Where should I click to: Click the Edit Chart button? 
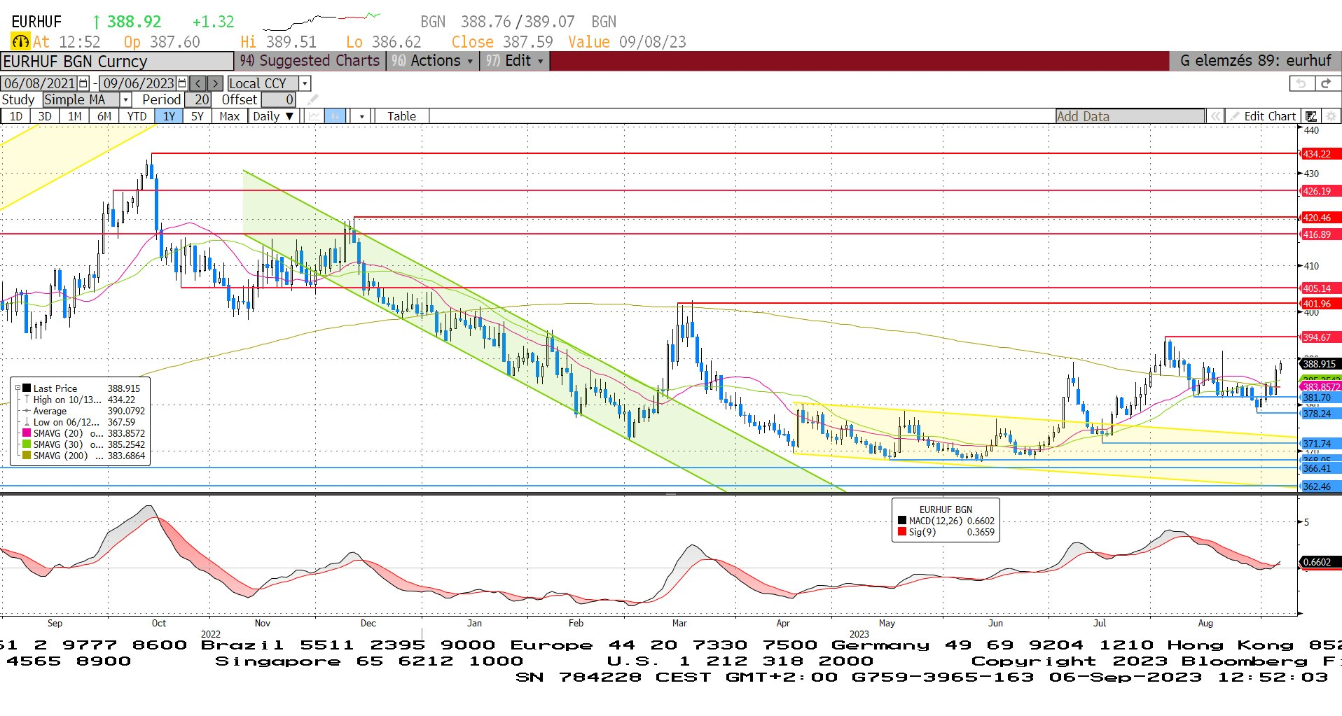pyautogui.click(x=1264, y=116)
